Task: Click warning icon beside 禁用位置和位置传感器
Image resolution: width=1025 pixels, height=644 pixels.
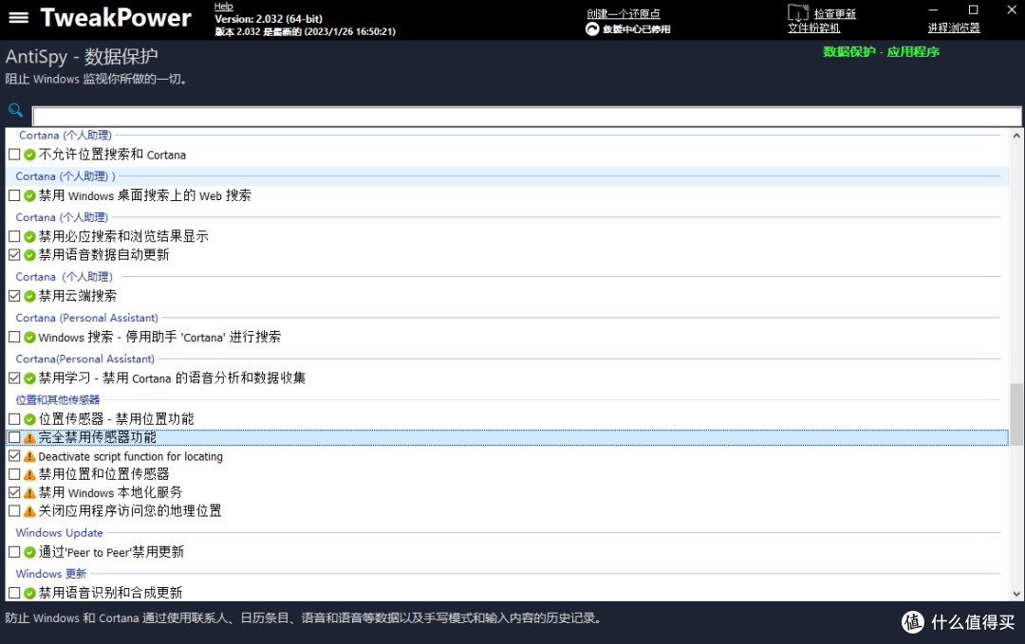Action: point(30,475)
